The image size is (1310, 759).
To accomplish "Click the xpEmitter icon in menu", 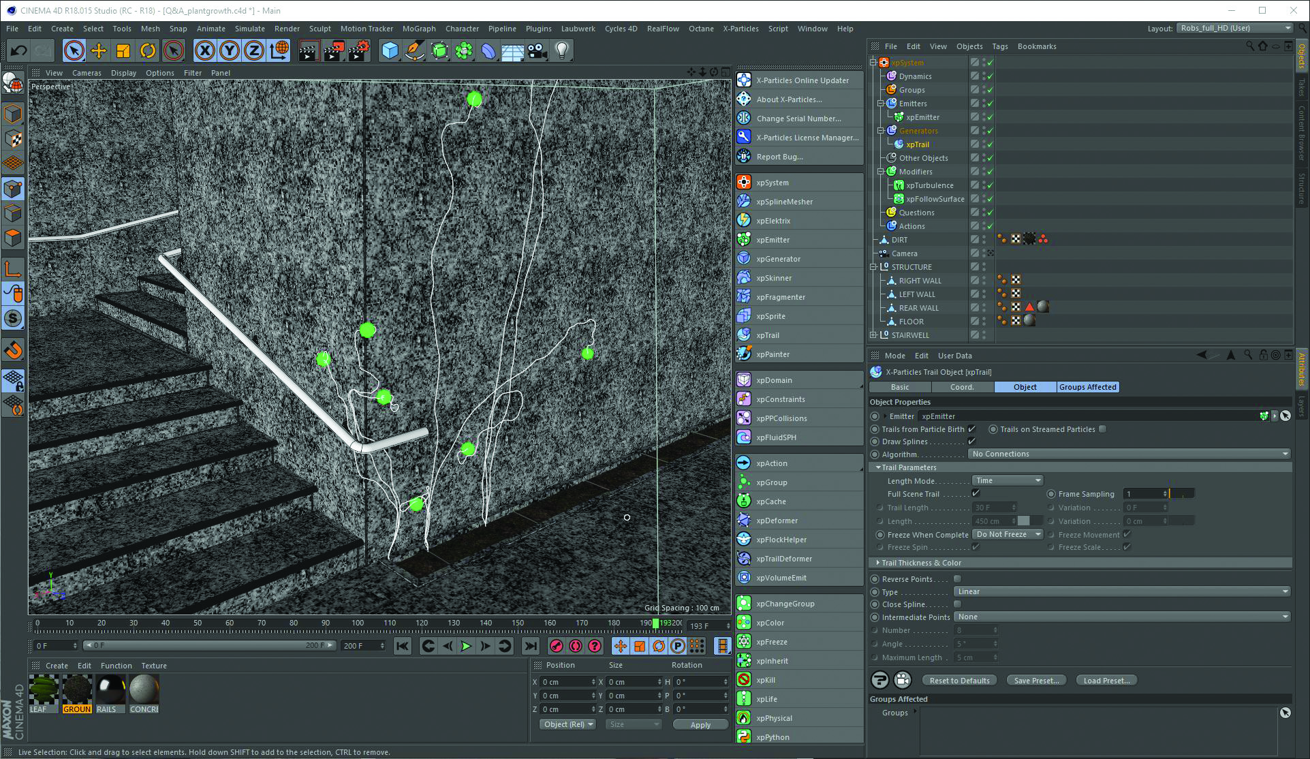I will click(746, 239).
